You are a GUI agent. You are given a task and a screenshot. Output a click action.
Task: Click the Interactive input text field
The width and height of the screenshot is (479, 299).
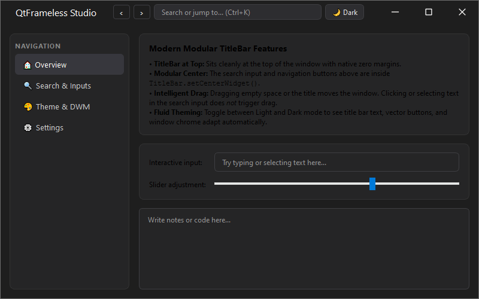336,162
